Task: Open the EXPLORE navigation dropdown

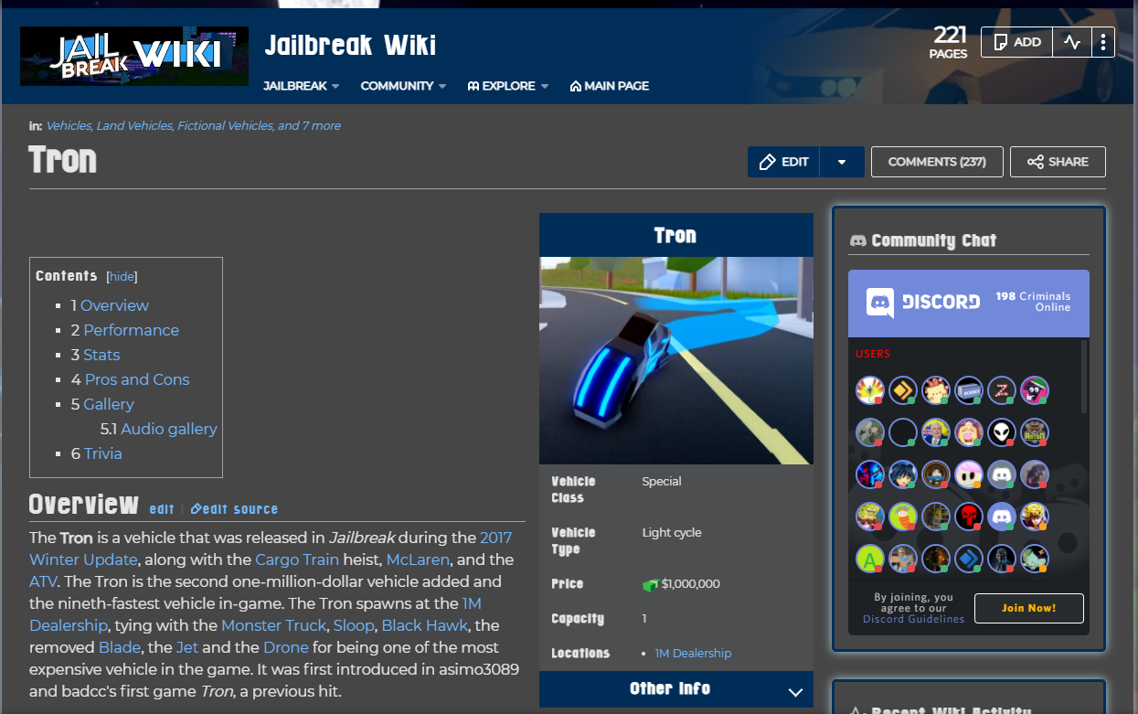Action: tap(507, 86)
